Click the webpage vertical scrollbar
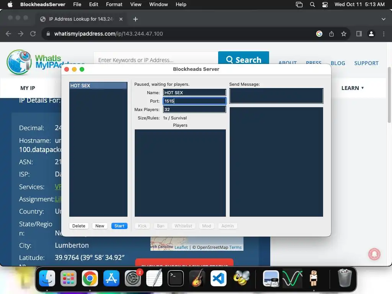Screen dimensions: 392x294 coord(389,95)
